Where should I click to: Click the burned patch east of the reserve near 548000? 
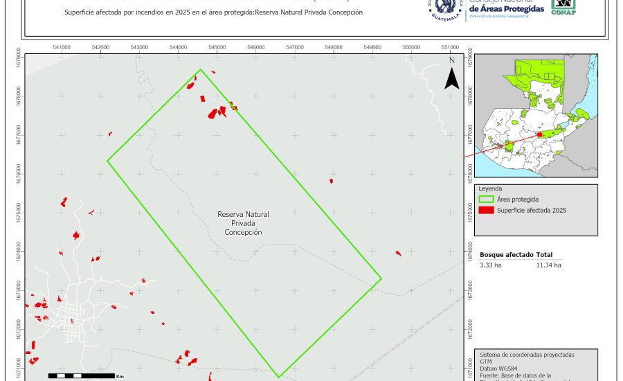tap(332, 181)
